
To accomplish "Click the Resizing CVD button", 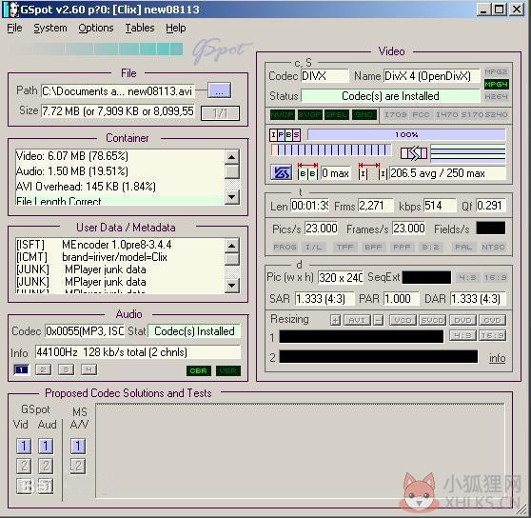I will point(492,320).
